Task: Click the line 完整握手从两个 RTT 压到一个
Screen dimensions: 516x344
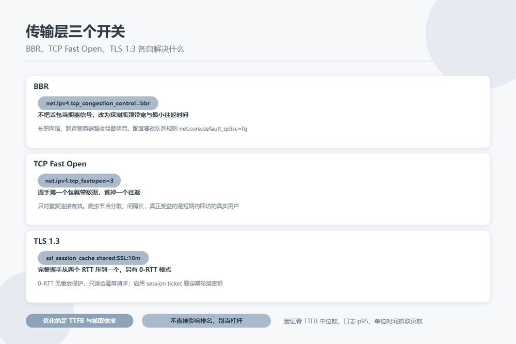Action: pyautogui.click(x=104, y=270)
